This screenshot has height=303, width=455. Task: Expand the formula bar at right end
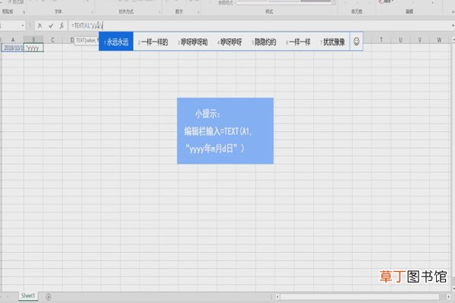[453, 26]
